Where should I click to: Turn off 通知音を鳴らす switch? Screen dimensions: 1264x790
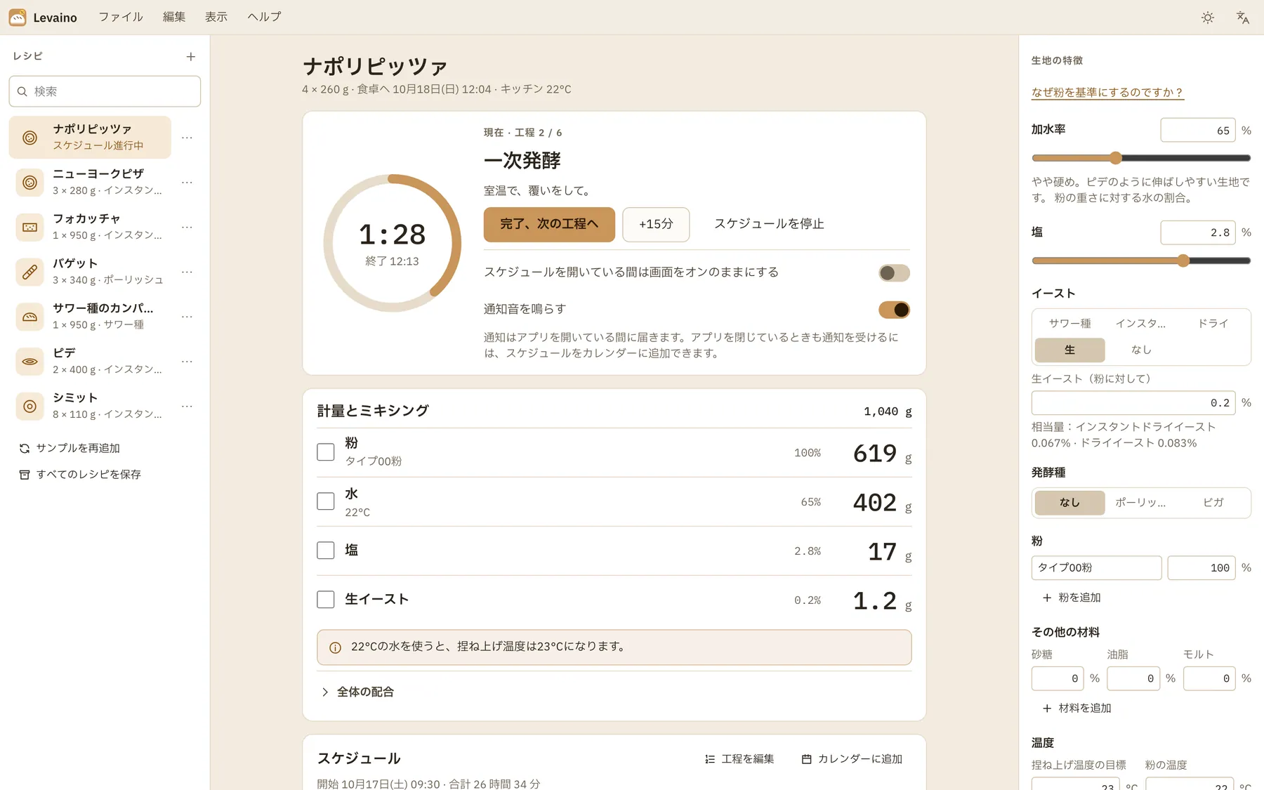[x=894, y=310]
